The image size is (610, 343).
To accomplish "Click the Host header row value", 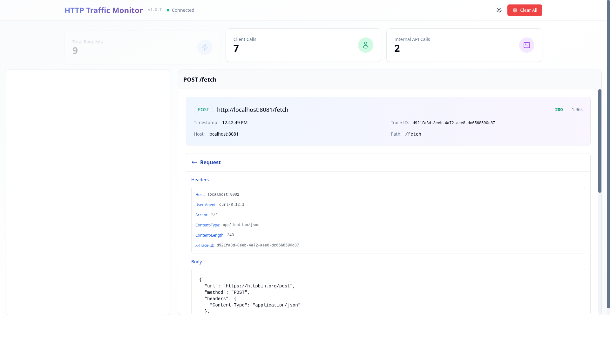I will click(x=223, y=194).
